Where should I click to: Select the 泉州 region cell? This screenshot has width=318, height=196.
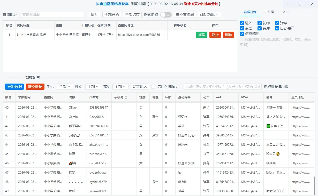155,182
